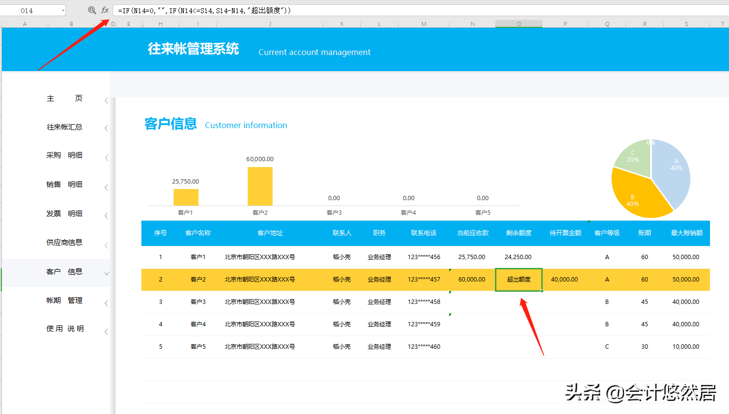Navigate to 供应商信息
Screen dimensions: 729x414
(66, 242)
